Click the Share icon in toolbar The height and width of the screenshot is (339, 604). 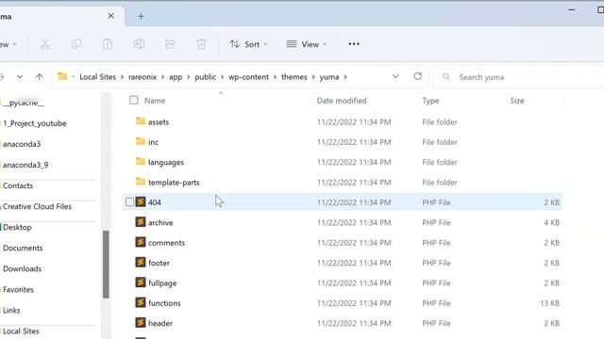(x=170, y=44)
